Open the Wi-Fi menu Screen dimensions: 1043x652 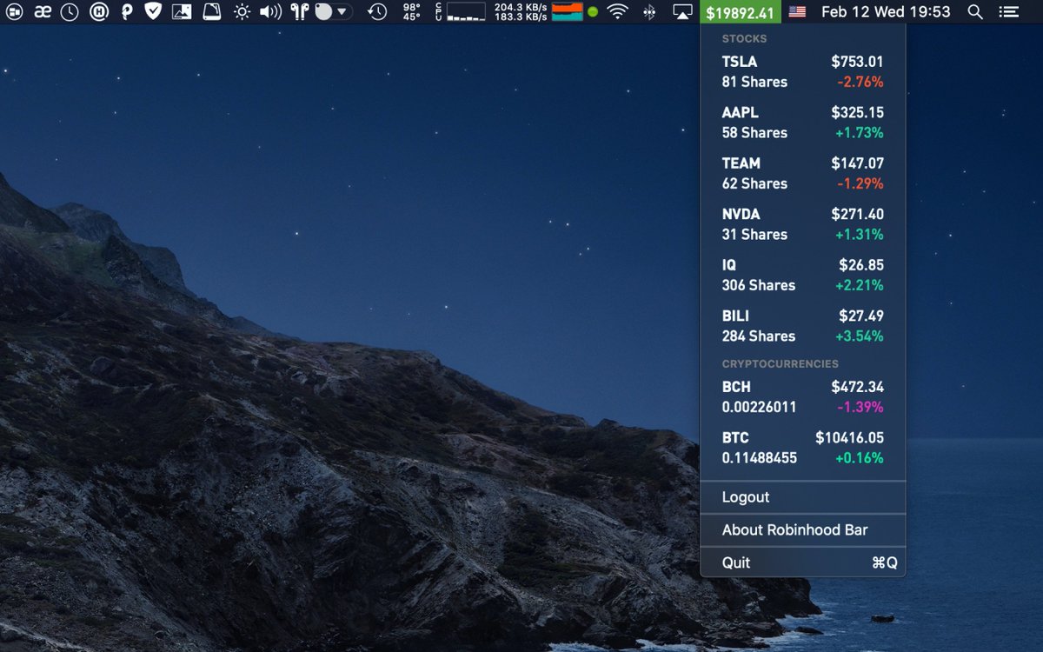618,12
